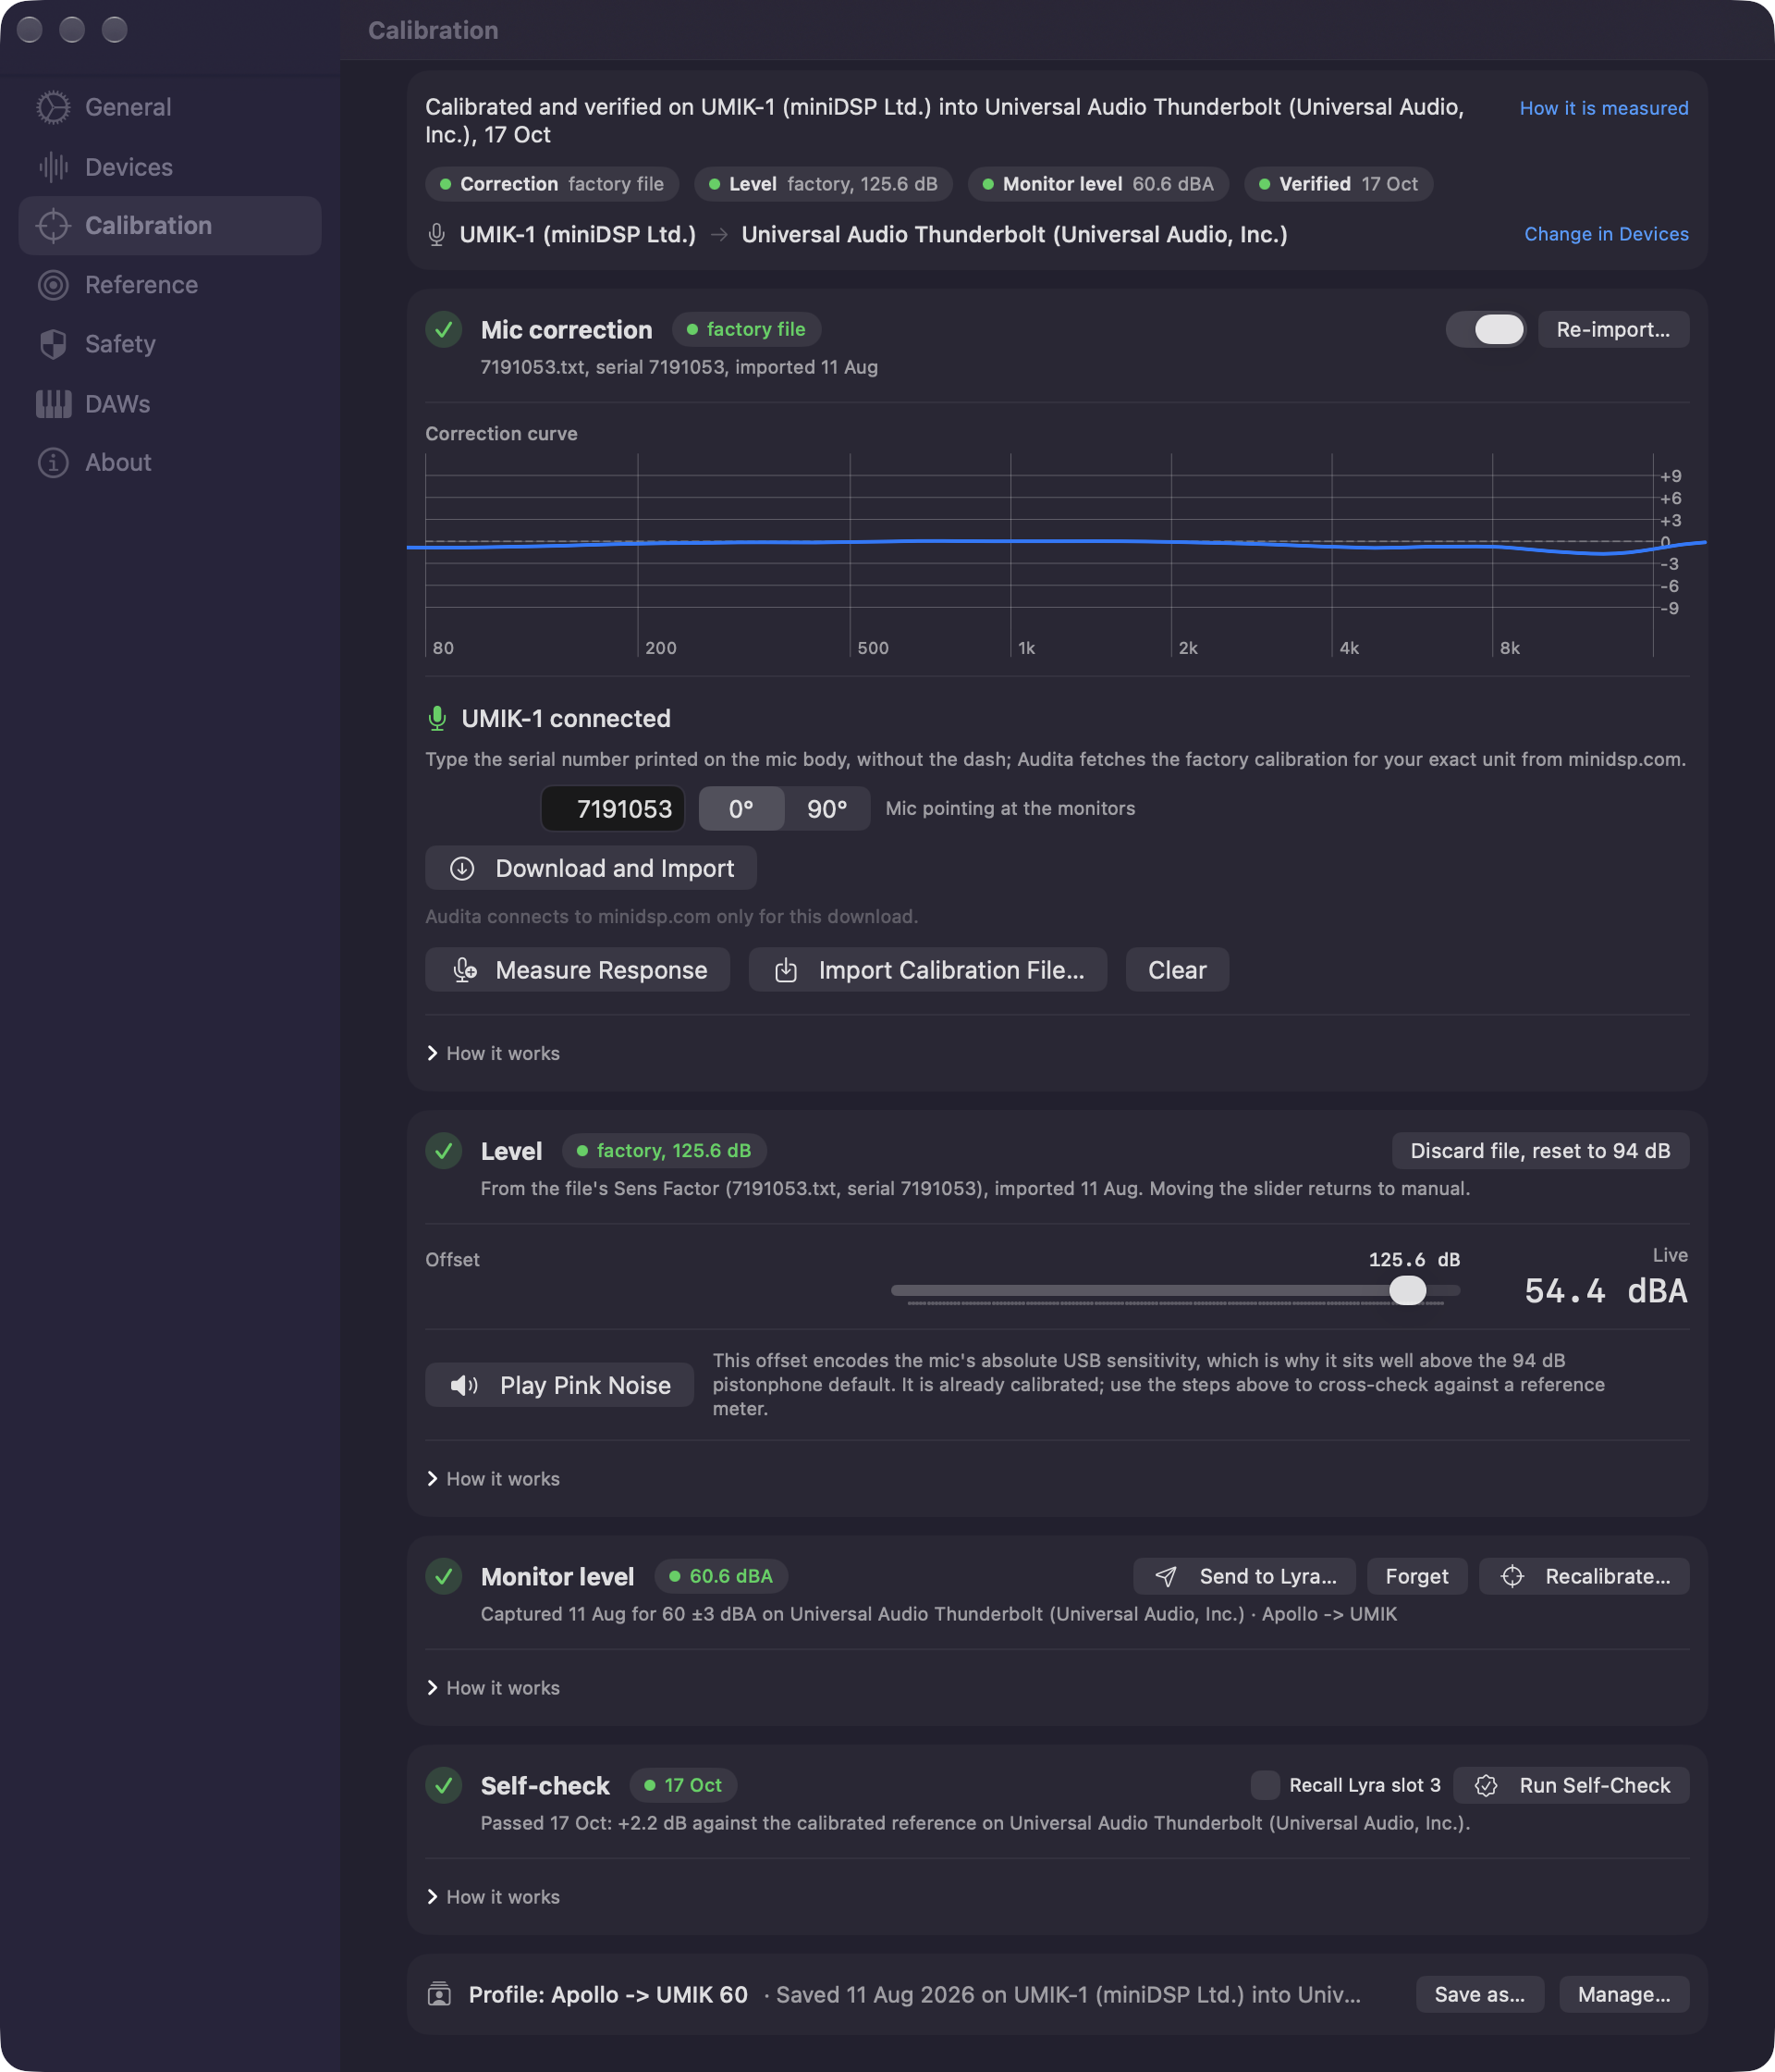Viewport: 1775px width, 2072px height.
Task: Expand How it works under Monitor level
Action: (494, 1687)
